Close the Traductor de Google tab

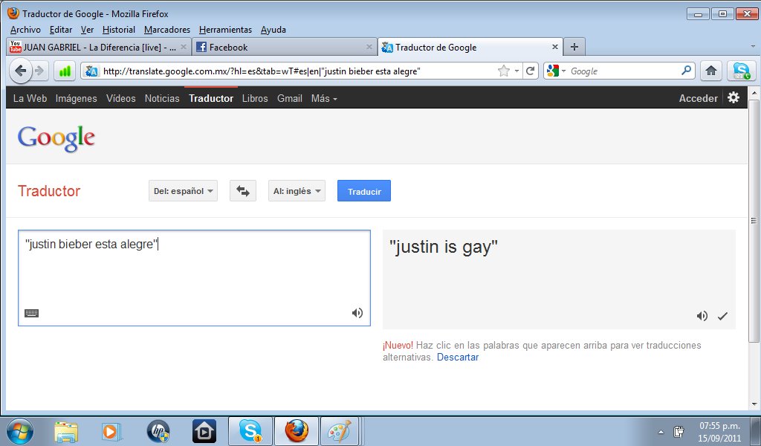[x=554, y=47]
